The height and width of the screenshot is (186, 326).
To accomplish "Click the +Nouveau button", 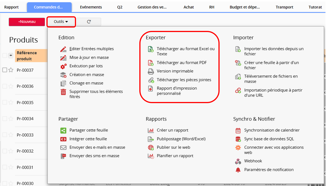I will [27, 22].
